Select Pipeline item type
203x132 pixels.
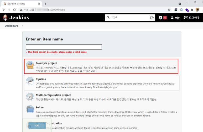[x=102, y=83]
